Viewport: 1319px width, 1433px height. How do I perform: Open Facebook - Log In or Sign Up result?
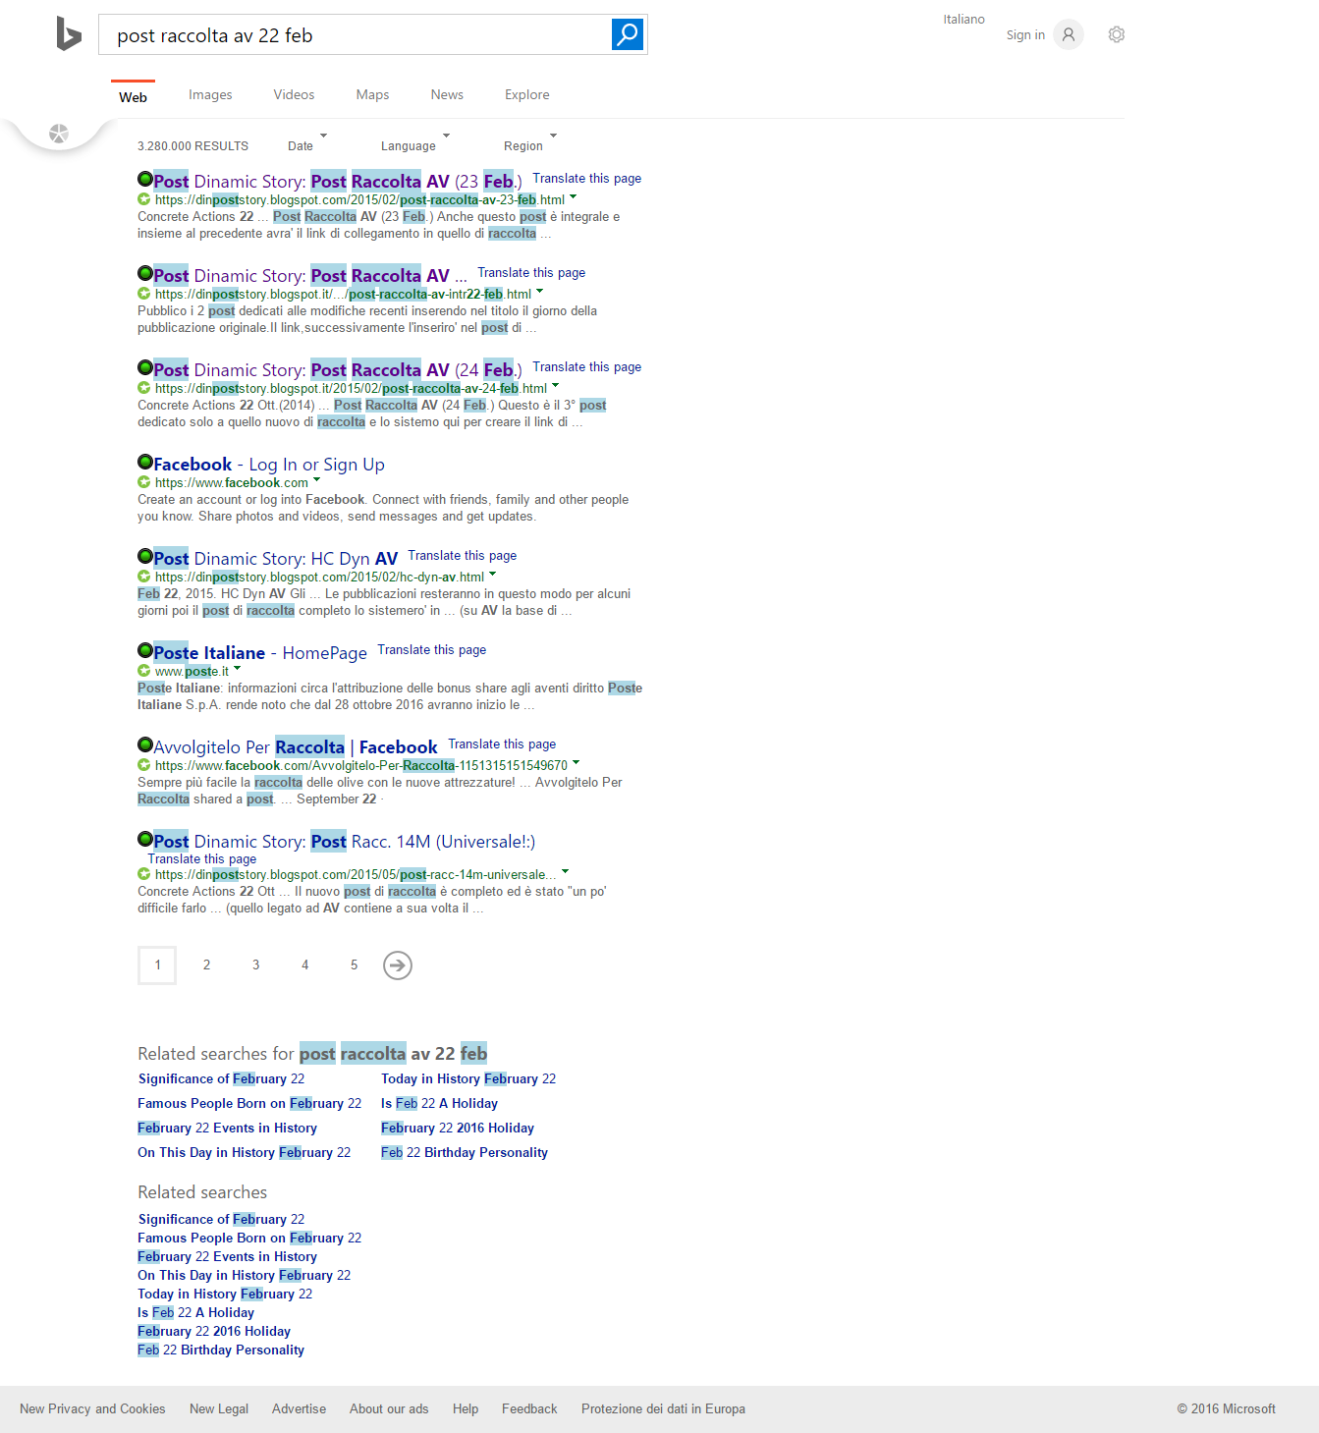click(x=269, y=465)
